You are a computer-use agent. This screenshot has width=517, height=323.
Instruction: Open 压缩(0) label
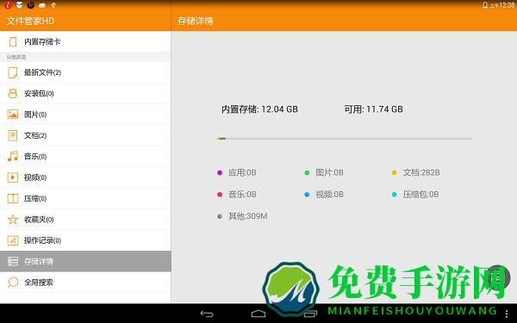(x=35, y=199)
